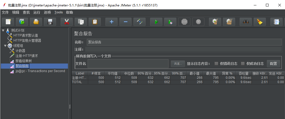Image resolution: width=285 pixels, height=119 pixels.
Task: Click Start no pauses icon
Action: (170, 22)
